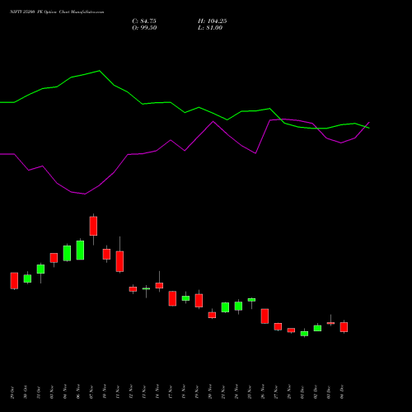Click the green candle above 01 Dec
The height and width of the screenshot is (412, 412).
click(304, 334)
